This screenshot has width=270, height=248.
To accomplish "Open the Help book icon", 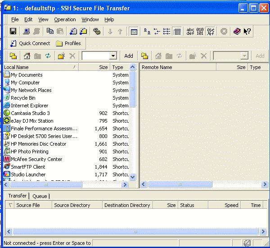I will pyautogui.click(x=237, y=31).
